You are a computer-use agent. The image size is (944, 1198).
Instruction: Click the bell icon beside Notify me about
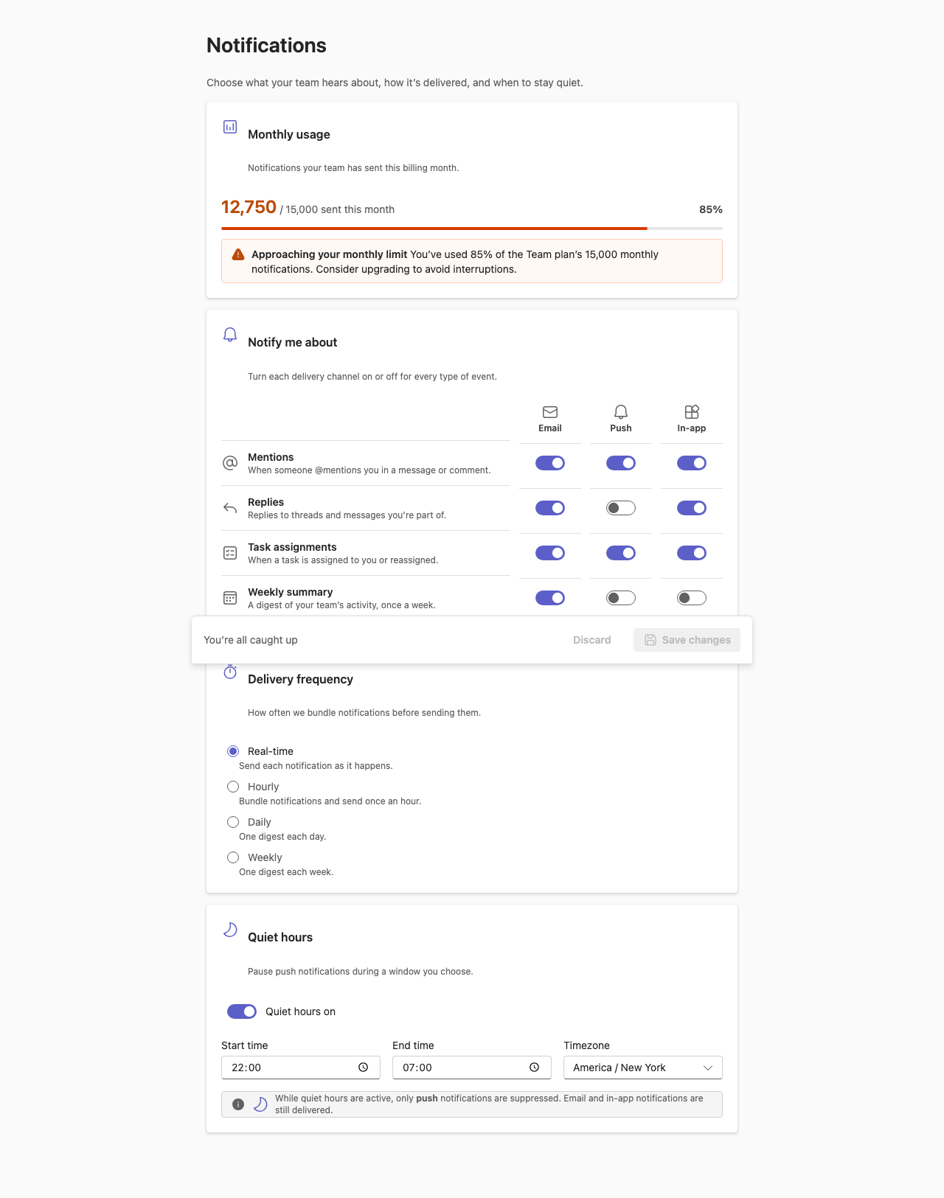coord(230,335)
